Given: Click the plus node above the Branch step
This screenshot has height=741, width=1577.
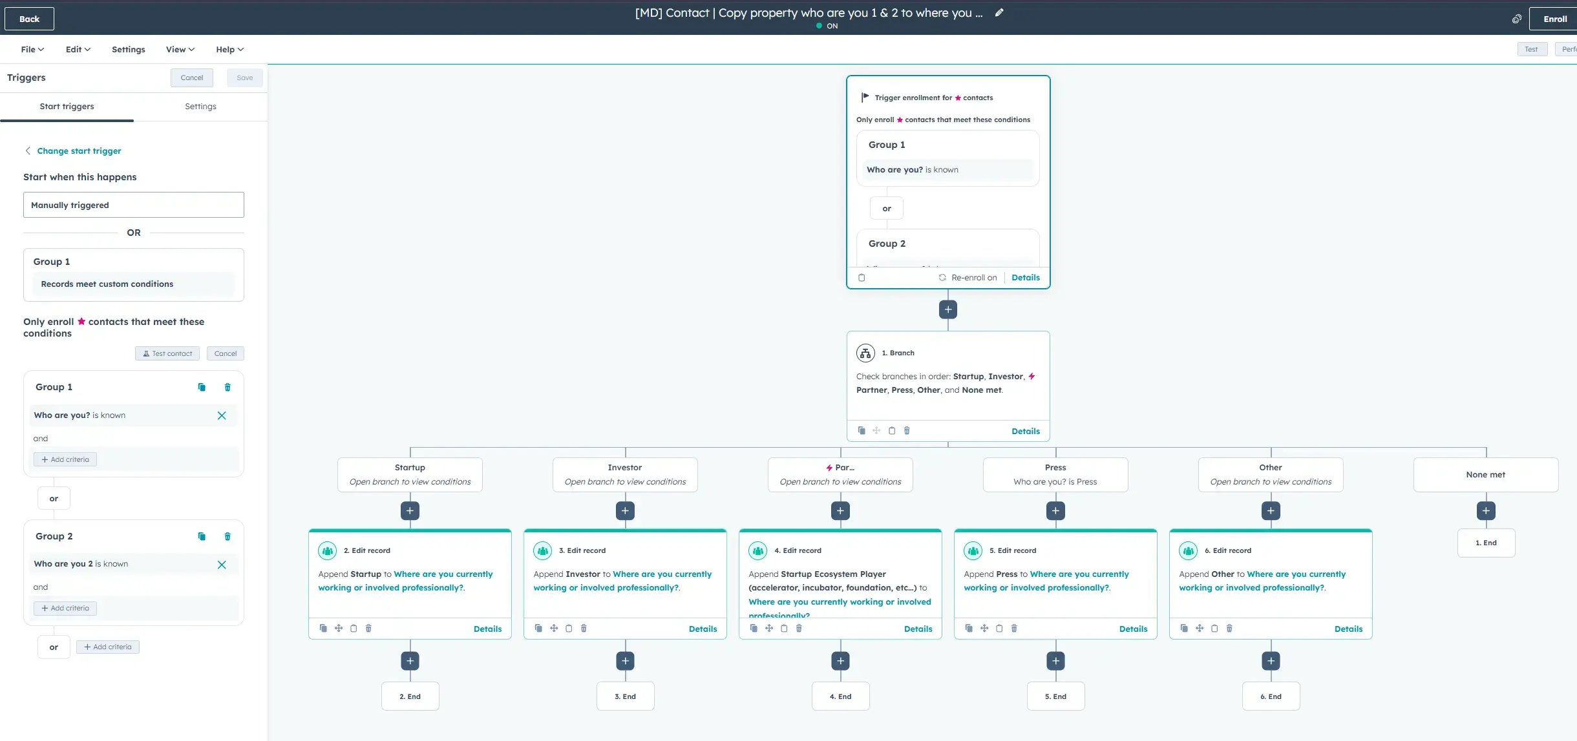Looking at the screenshot, I should [947, 309].
